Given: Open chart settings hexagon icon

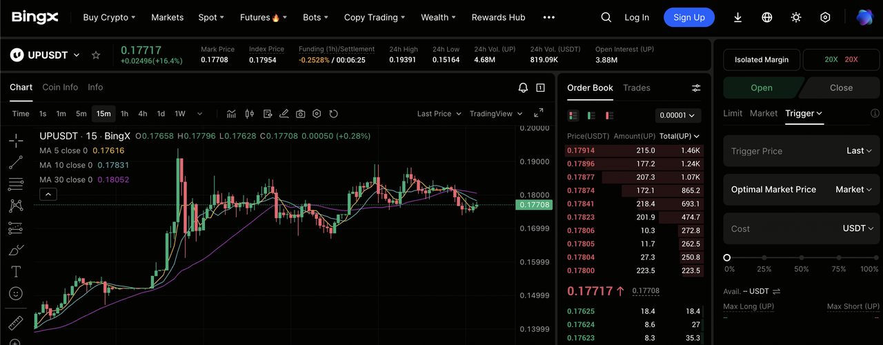Looking at the screenshot, I should pyautogui.click(x=317, y=114).
